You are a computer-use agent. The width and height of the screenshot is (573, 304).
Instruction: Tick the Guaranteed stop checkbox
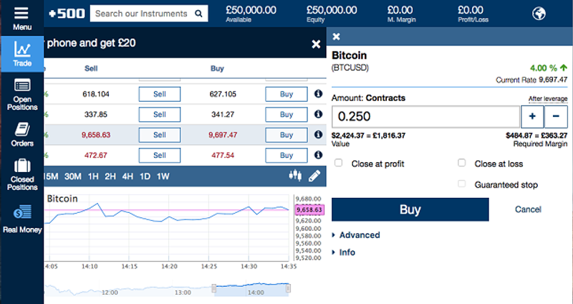pos(461,184)
